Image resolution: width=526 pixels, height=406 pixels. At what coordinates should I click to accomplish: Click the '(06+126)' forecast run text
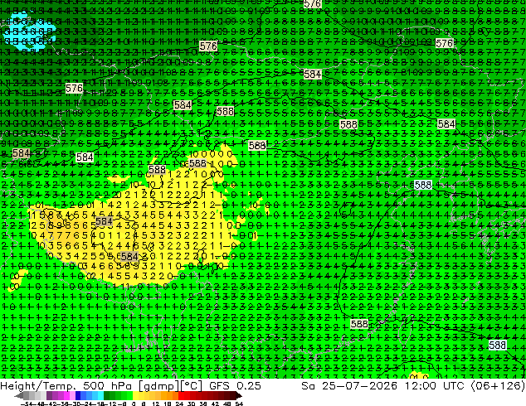tap(498, 385)
